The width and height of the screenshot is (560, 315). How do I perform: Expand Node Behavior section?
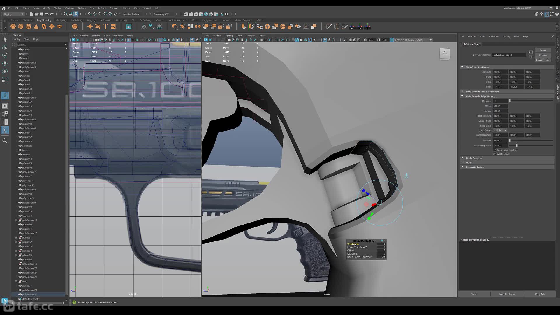(x=462, y=158)
